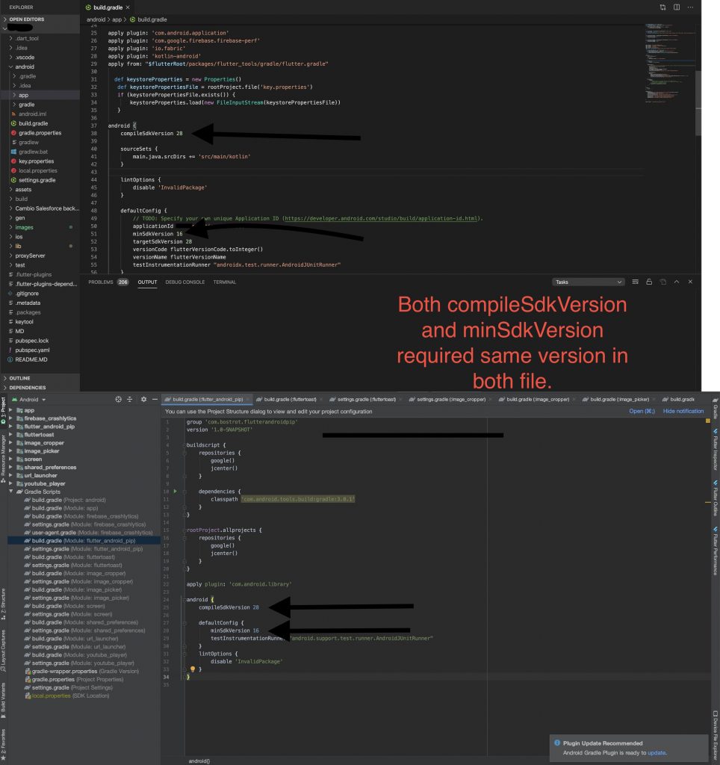Click the split editor icon in VS Code
Viewport: 720px width, 765px height.
[677, 7]
